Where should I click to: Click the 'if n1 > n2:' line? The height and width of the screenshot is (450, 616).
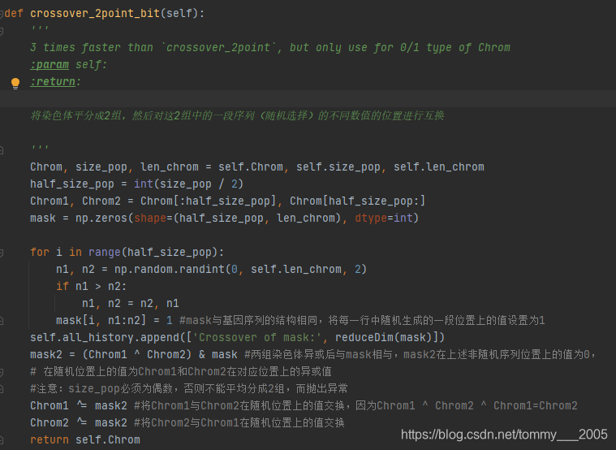tap(91, 287)
